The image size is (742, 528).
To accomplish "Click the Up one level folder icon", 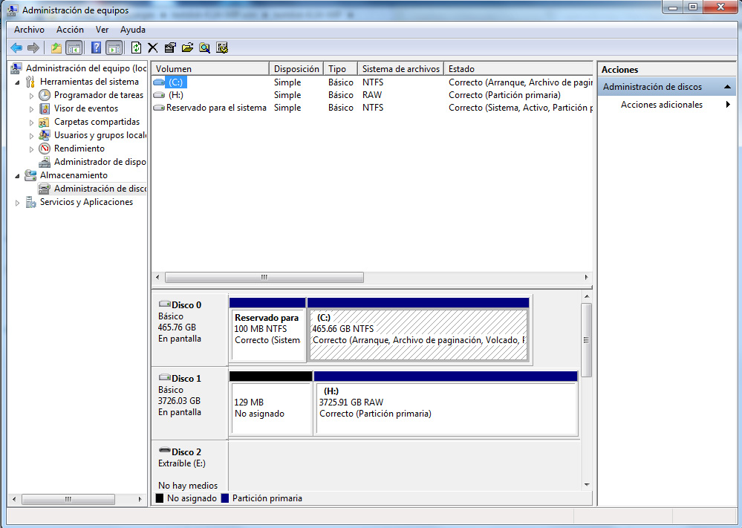I will 56,48.
